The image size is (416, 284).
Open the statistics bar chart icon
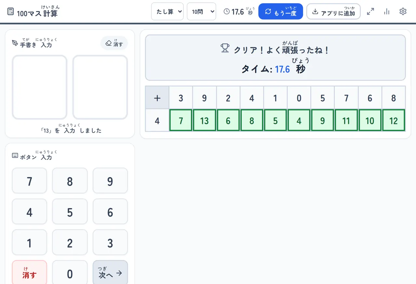tap(386, 11)
